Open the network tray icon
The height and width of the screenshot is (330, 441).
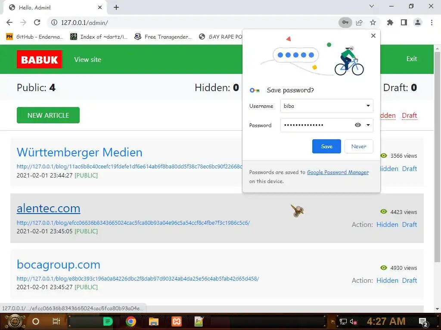coord(343,321)
